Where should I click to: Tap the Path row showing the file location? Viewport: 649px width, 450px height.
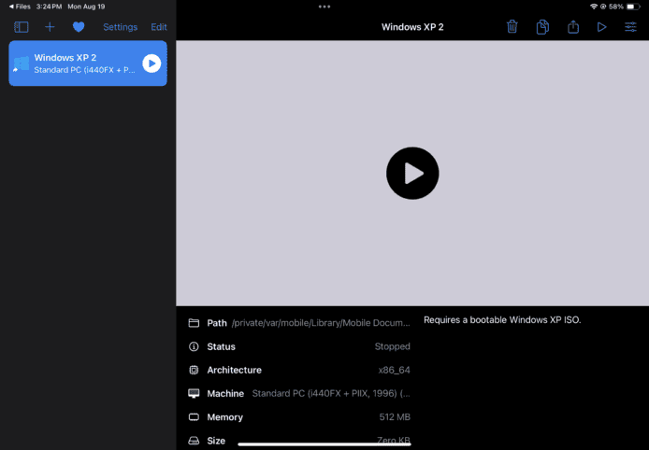click(298, 323)
